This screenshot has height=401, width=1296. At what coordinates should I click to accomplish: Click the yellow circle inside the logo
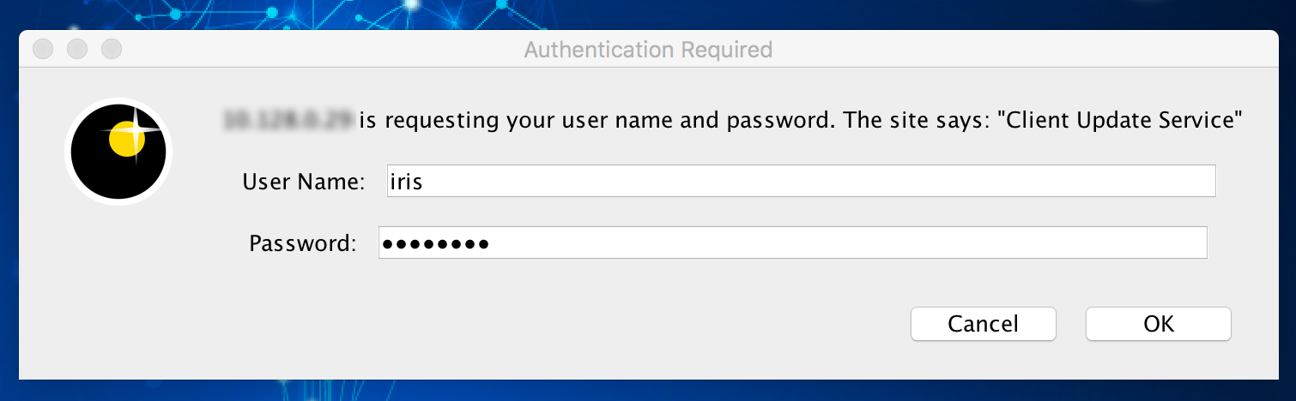(126, 139)
